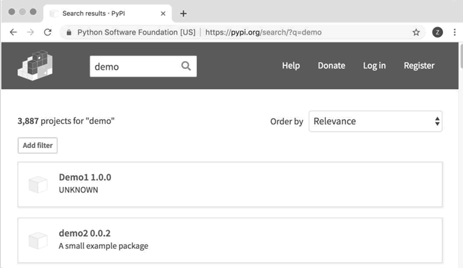Close the Search results PyPI tab
Screen dimensions: 463x268
(163, 13)
